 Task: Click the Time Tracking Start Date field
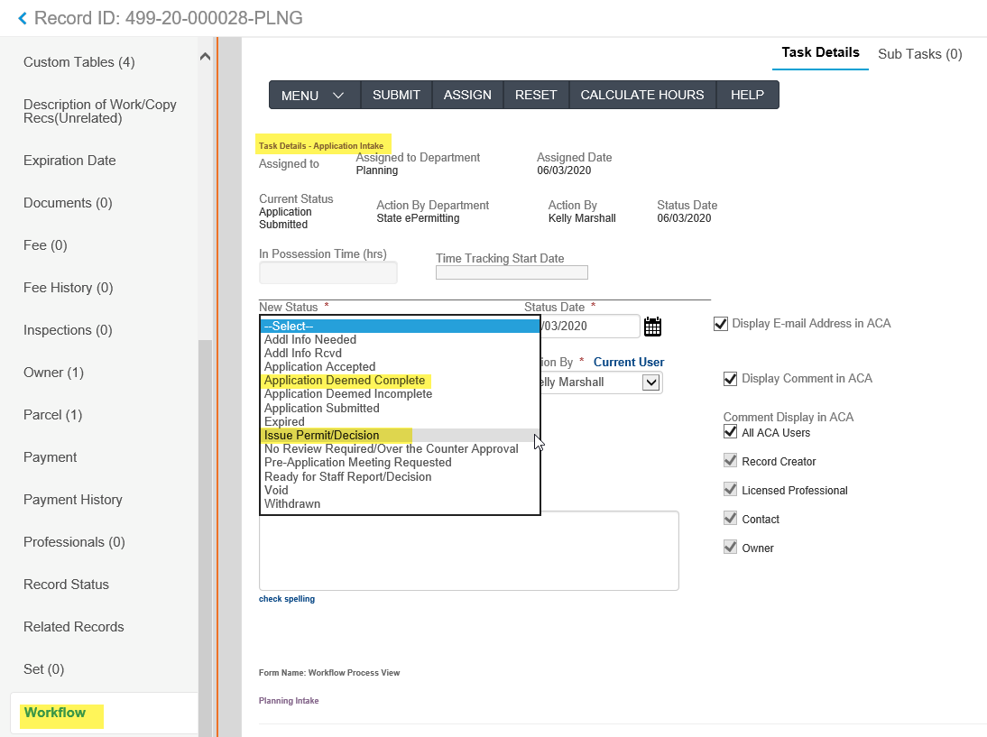(512, 272)
